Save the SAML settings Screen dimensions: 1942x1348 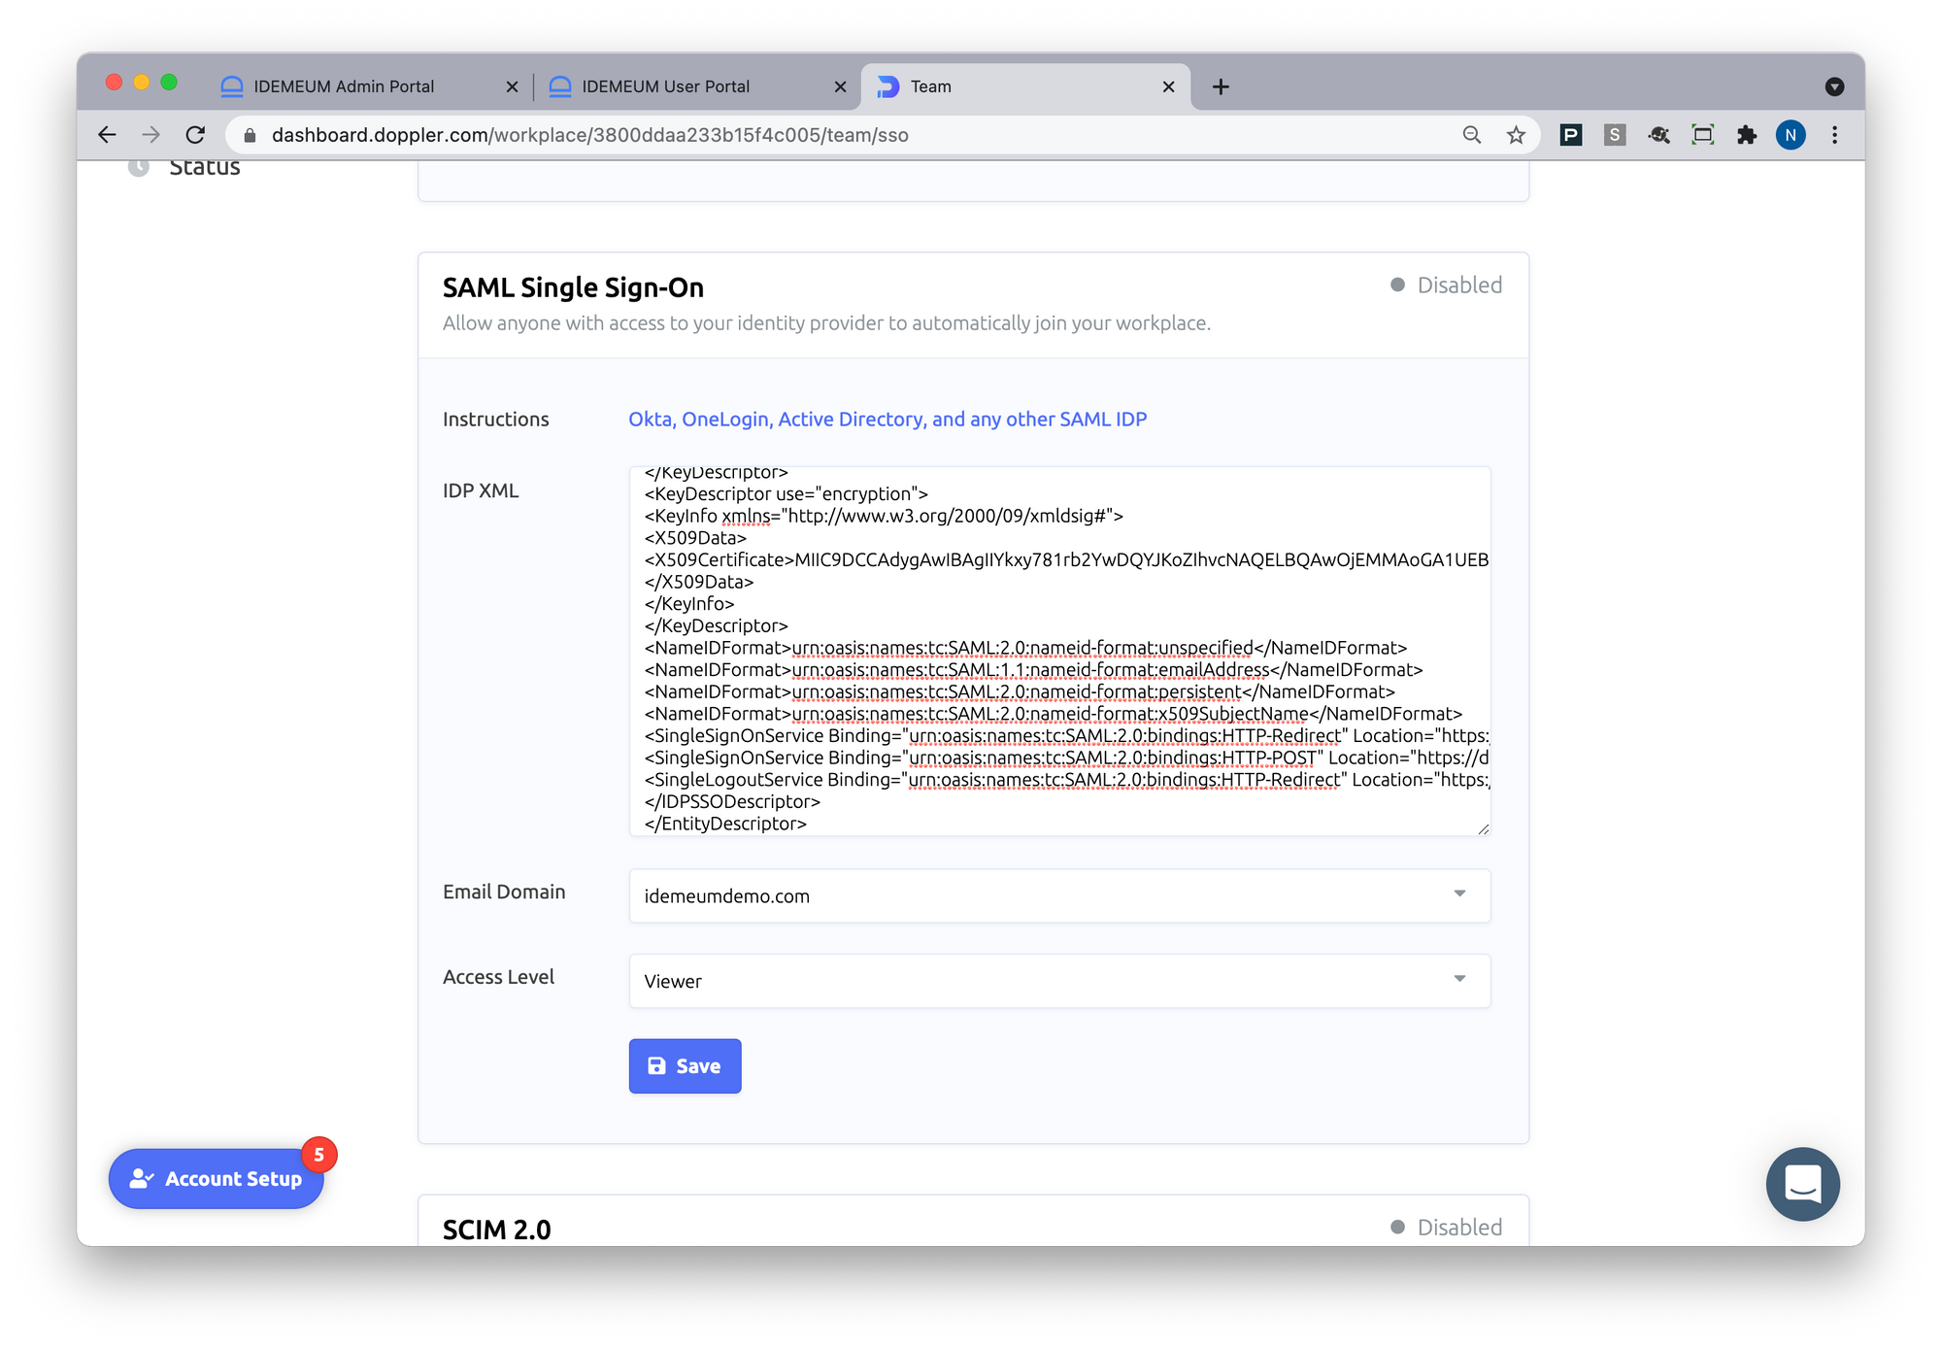[685, 1066]
